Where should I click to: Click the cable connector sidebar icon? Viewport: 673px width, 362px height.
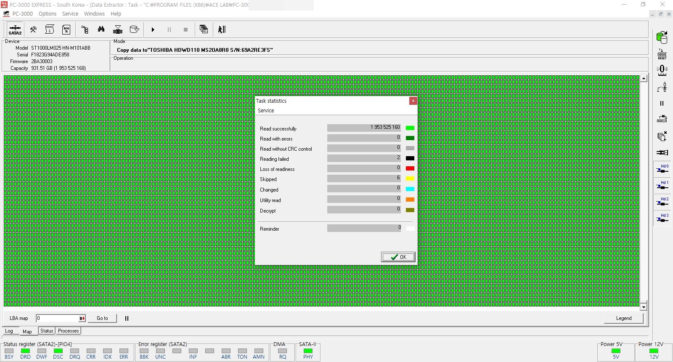point(662,152)
